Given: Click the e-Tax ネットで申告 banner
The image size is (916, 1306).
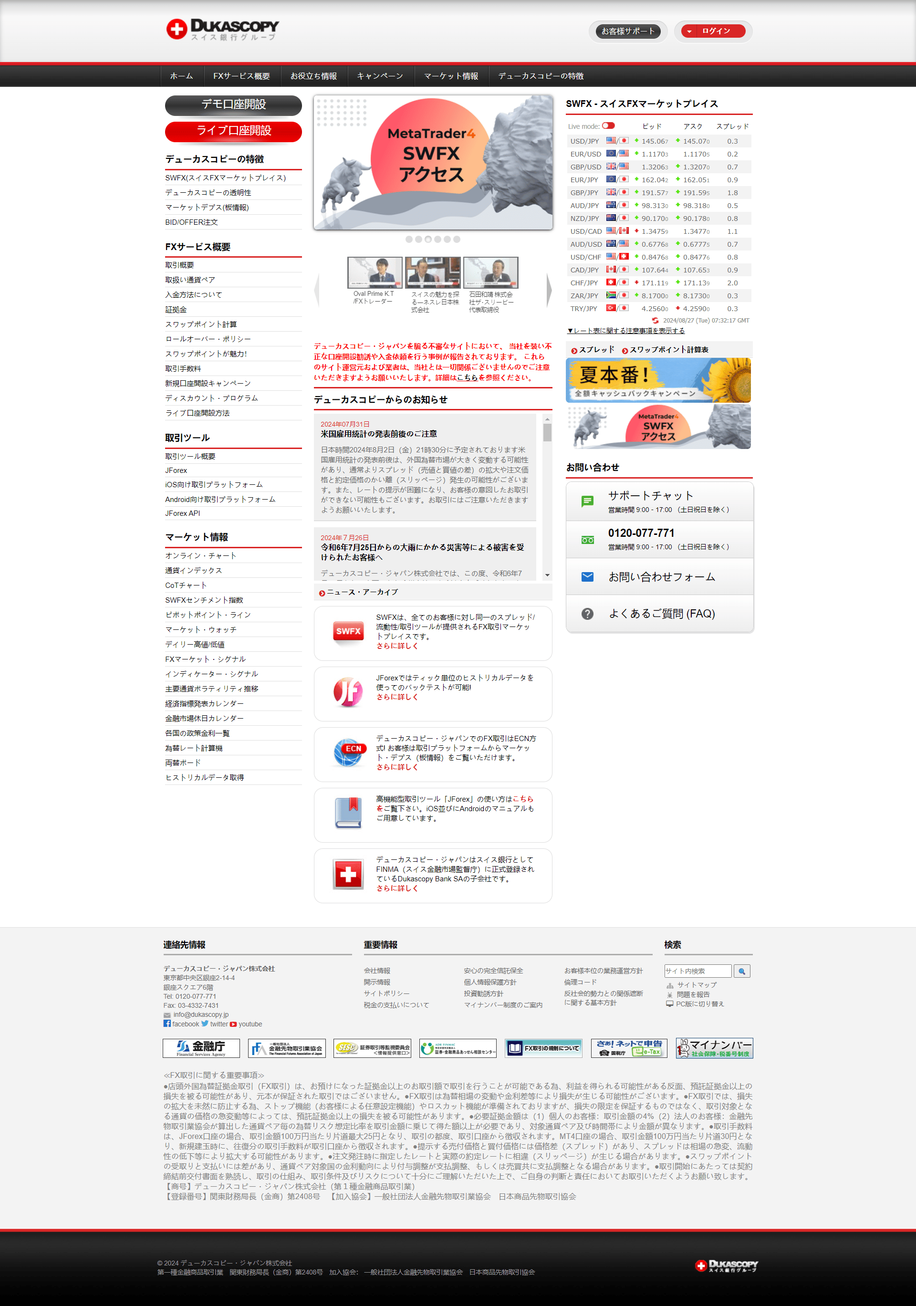Looking at the screenshot, I should 629,1048.
